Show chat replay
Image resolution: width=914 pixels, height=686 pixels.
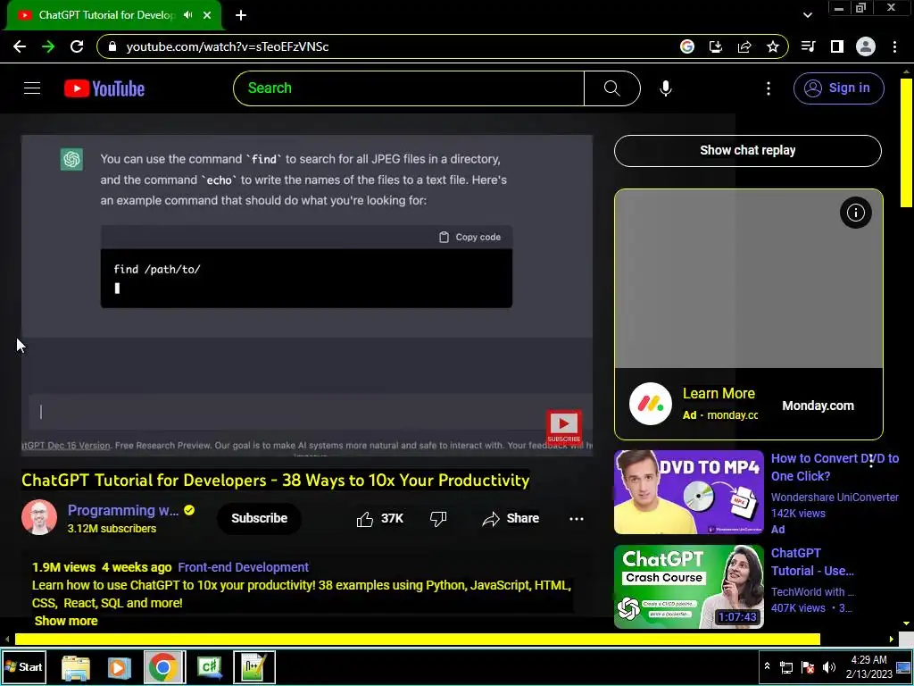tap(747, 150)
